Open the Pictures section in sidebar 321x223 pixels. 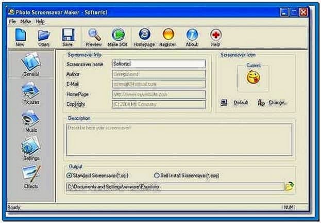(31, 93)
